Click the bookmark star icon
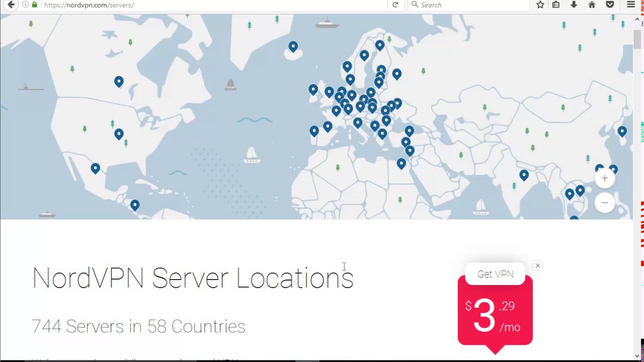 coord(540,5)
